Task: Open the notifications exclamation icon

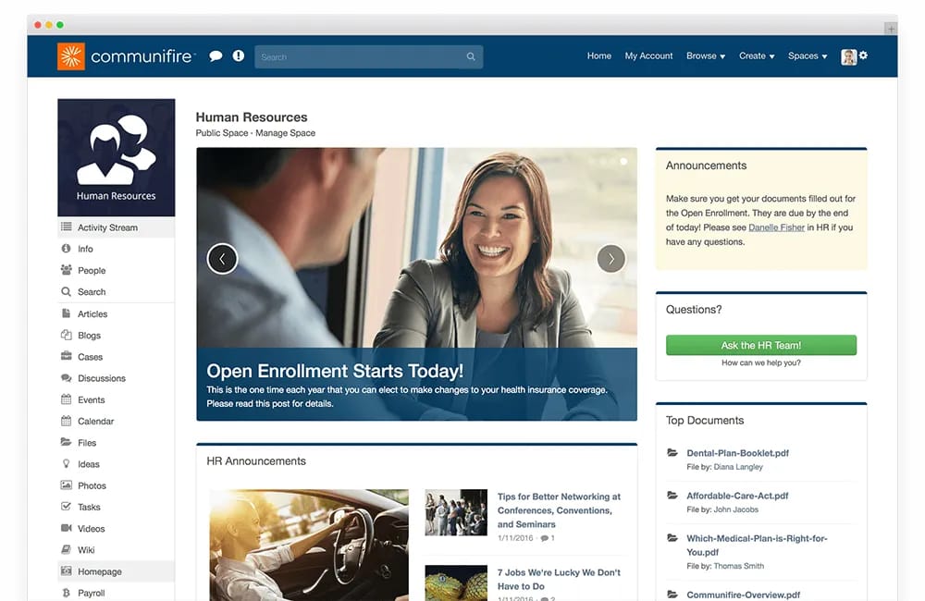Action: tap(239, 55)
